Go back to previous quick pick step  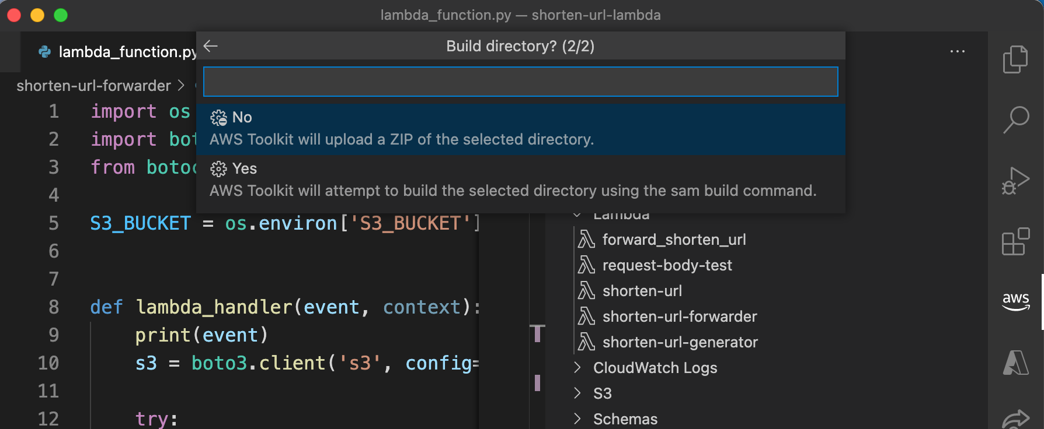pyautogui.click(x=211, y=46)
